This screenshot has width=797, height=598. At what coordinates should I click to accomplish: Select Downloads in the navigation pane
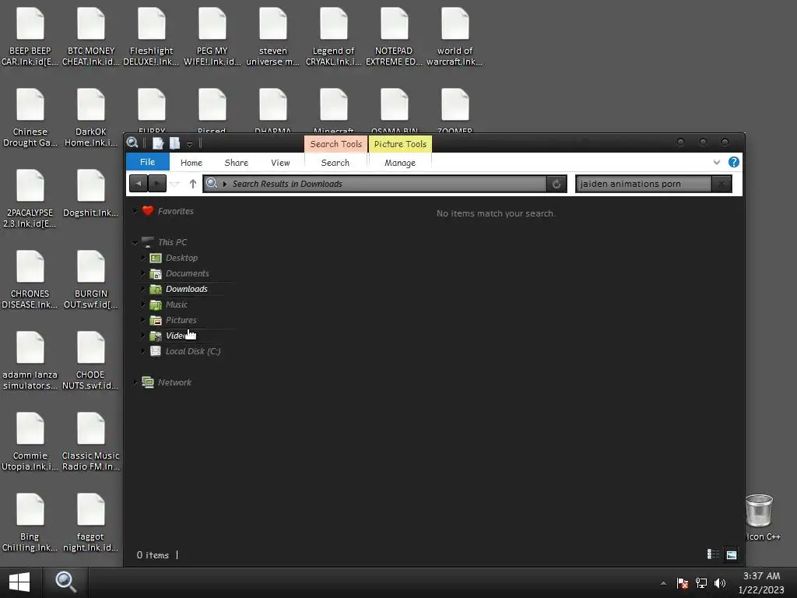187,289
